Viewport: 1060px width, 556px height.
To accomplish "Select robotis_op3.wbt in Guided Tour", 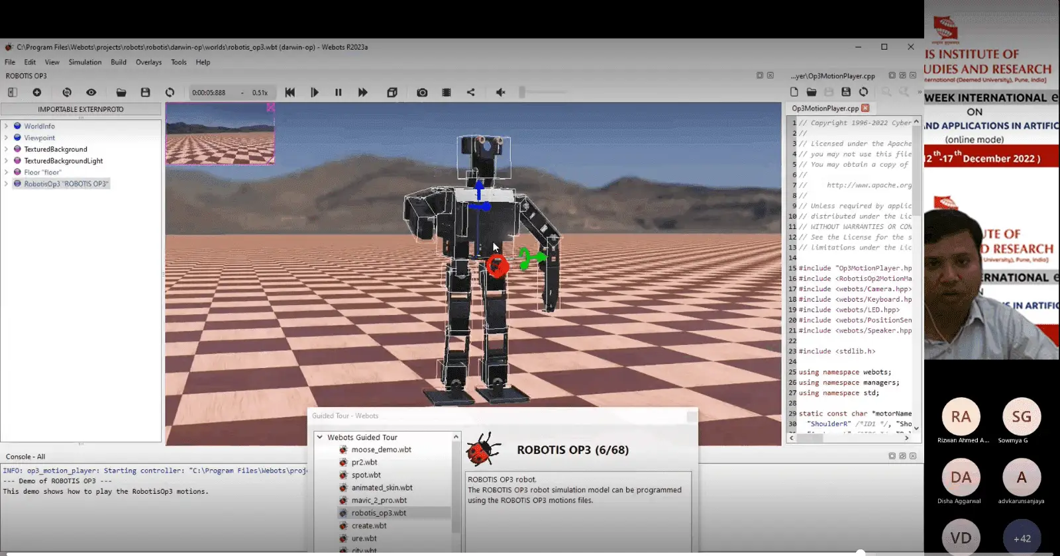I will [x=379, y=513].
